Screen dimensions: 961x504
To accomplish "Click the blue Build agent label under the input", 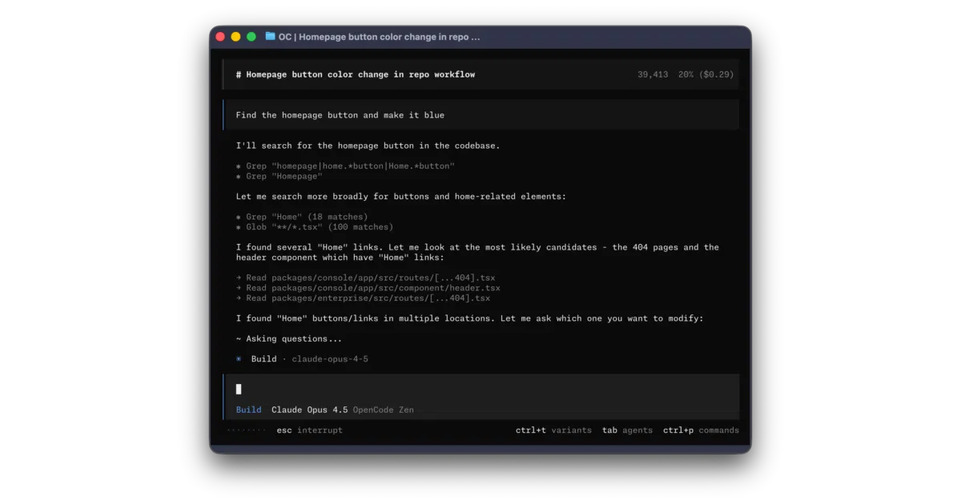I will pos(248,410).
